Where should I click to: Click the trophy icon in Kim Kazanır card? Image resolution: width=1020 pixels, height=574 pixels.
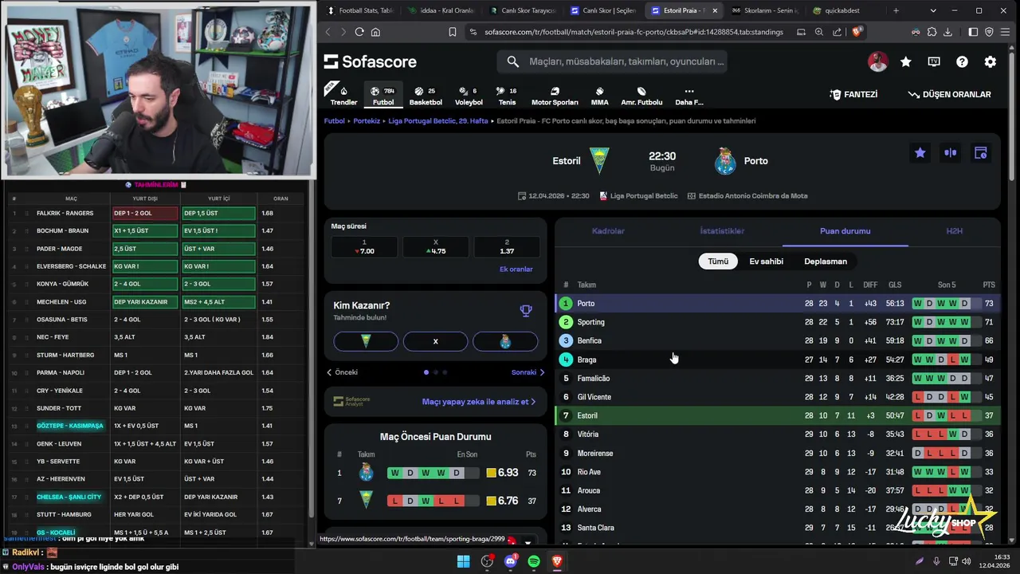coord(526,311)
